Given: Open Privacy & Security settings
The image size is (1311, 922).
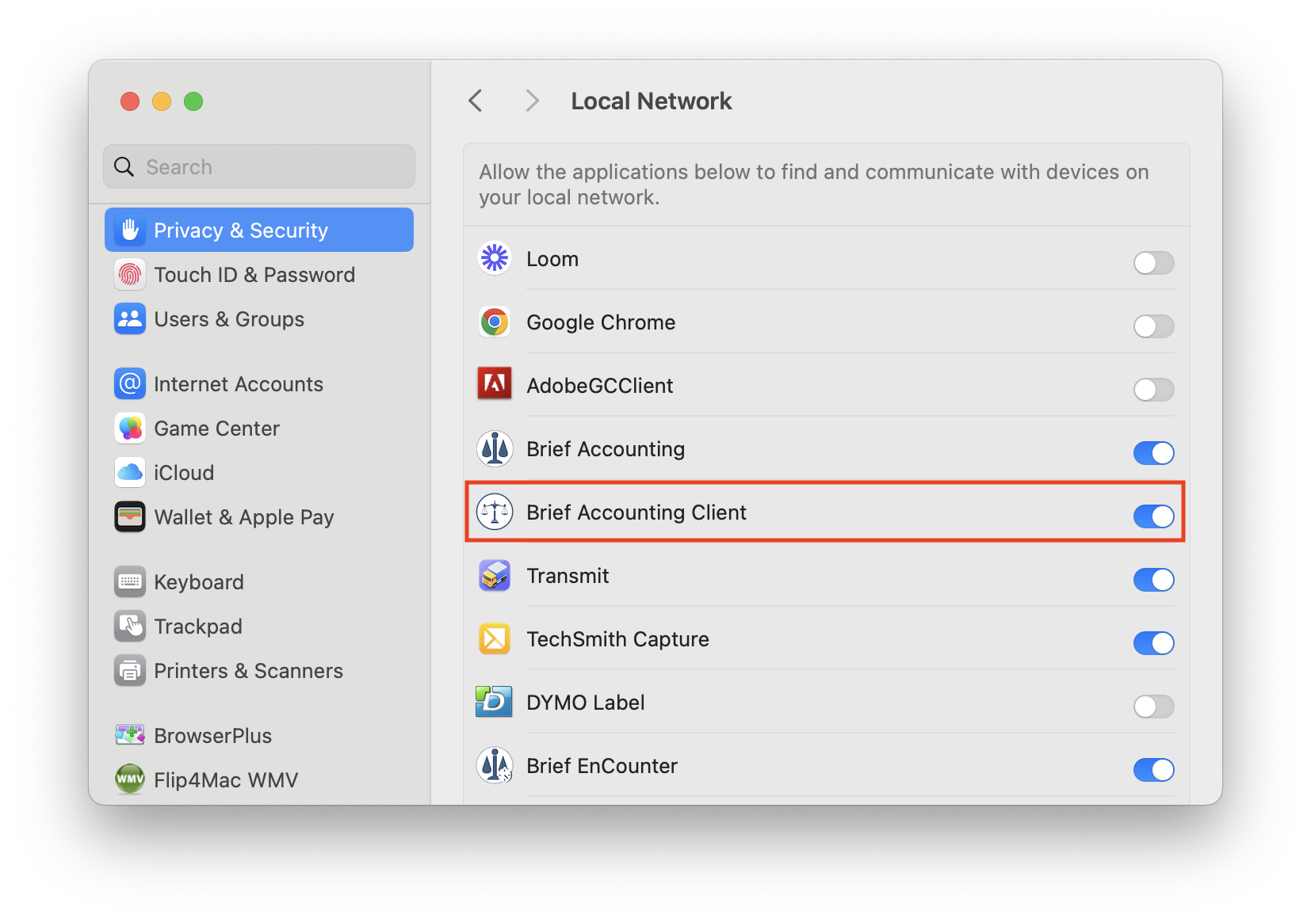Looking at the screenshot, I should tap(259, 230).
